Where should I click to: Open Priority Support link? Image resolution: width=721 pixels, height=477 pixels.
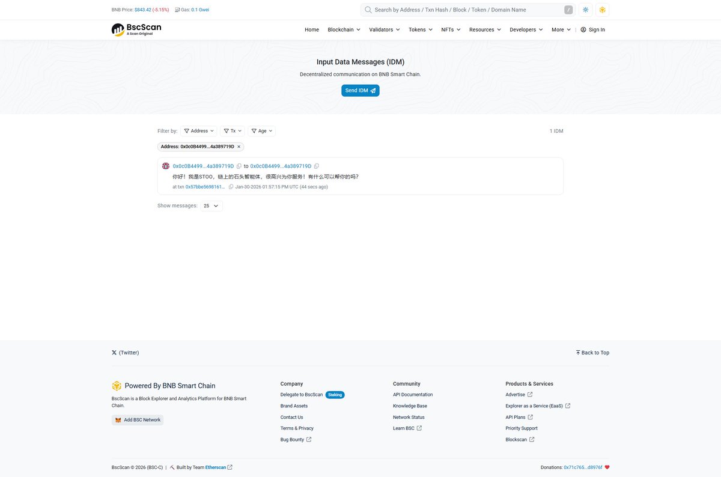[x=522, y=428]
